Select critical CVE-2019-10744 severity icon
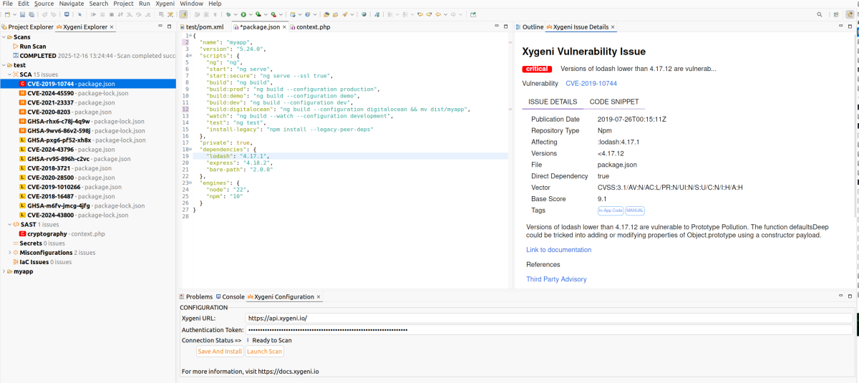This screenshot has width=859, height=383. click(x=22, y=84)
